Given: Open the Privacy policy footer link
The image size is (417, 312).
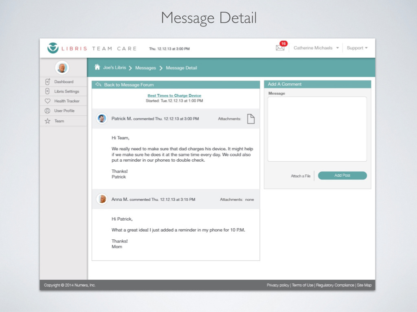Looking at the screenshot, I should [278, 285].
